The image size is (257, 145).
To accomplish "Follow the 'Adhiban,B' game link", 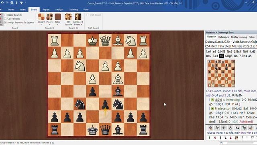I will point(246,122).
